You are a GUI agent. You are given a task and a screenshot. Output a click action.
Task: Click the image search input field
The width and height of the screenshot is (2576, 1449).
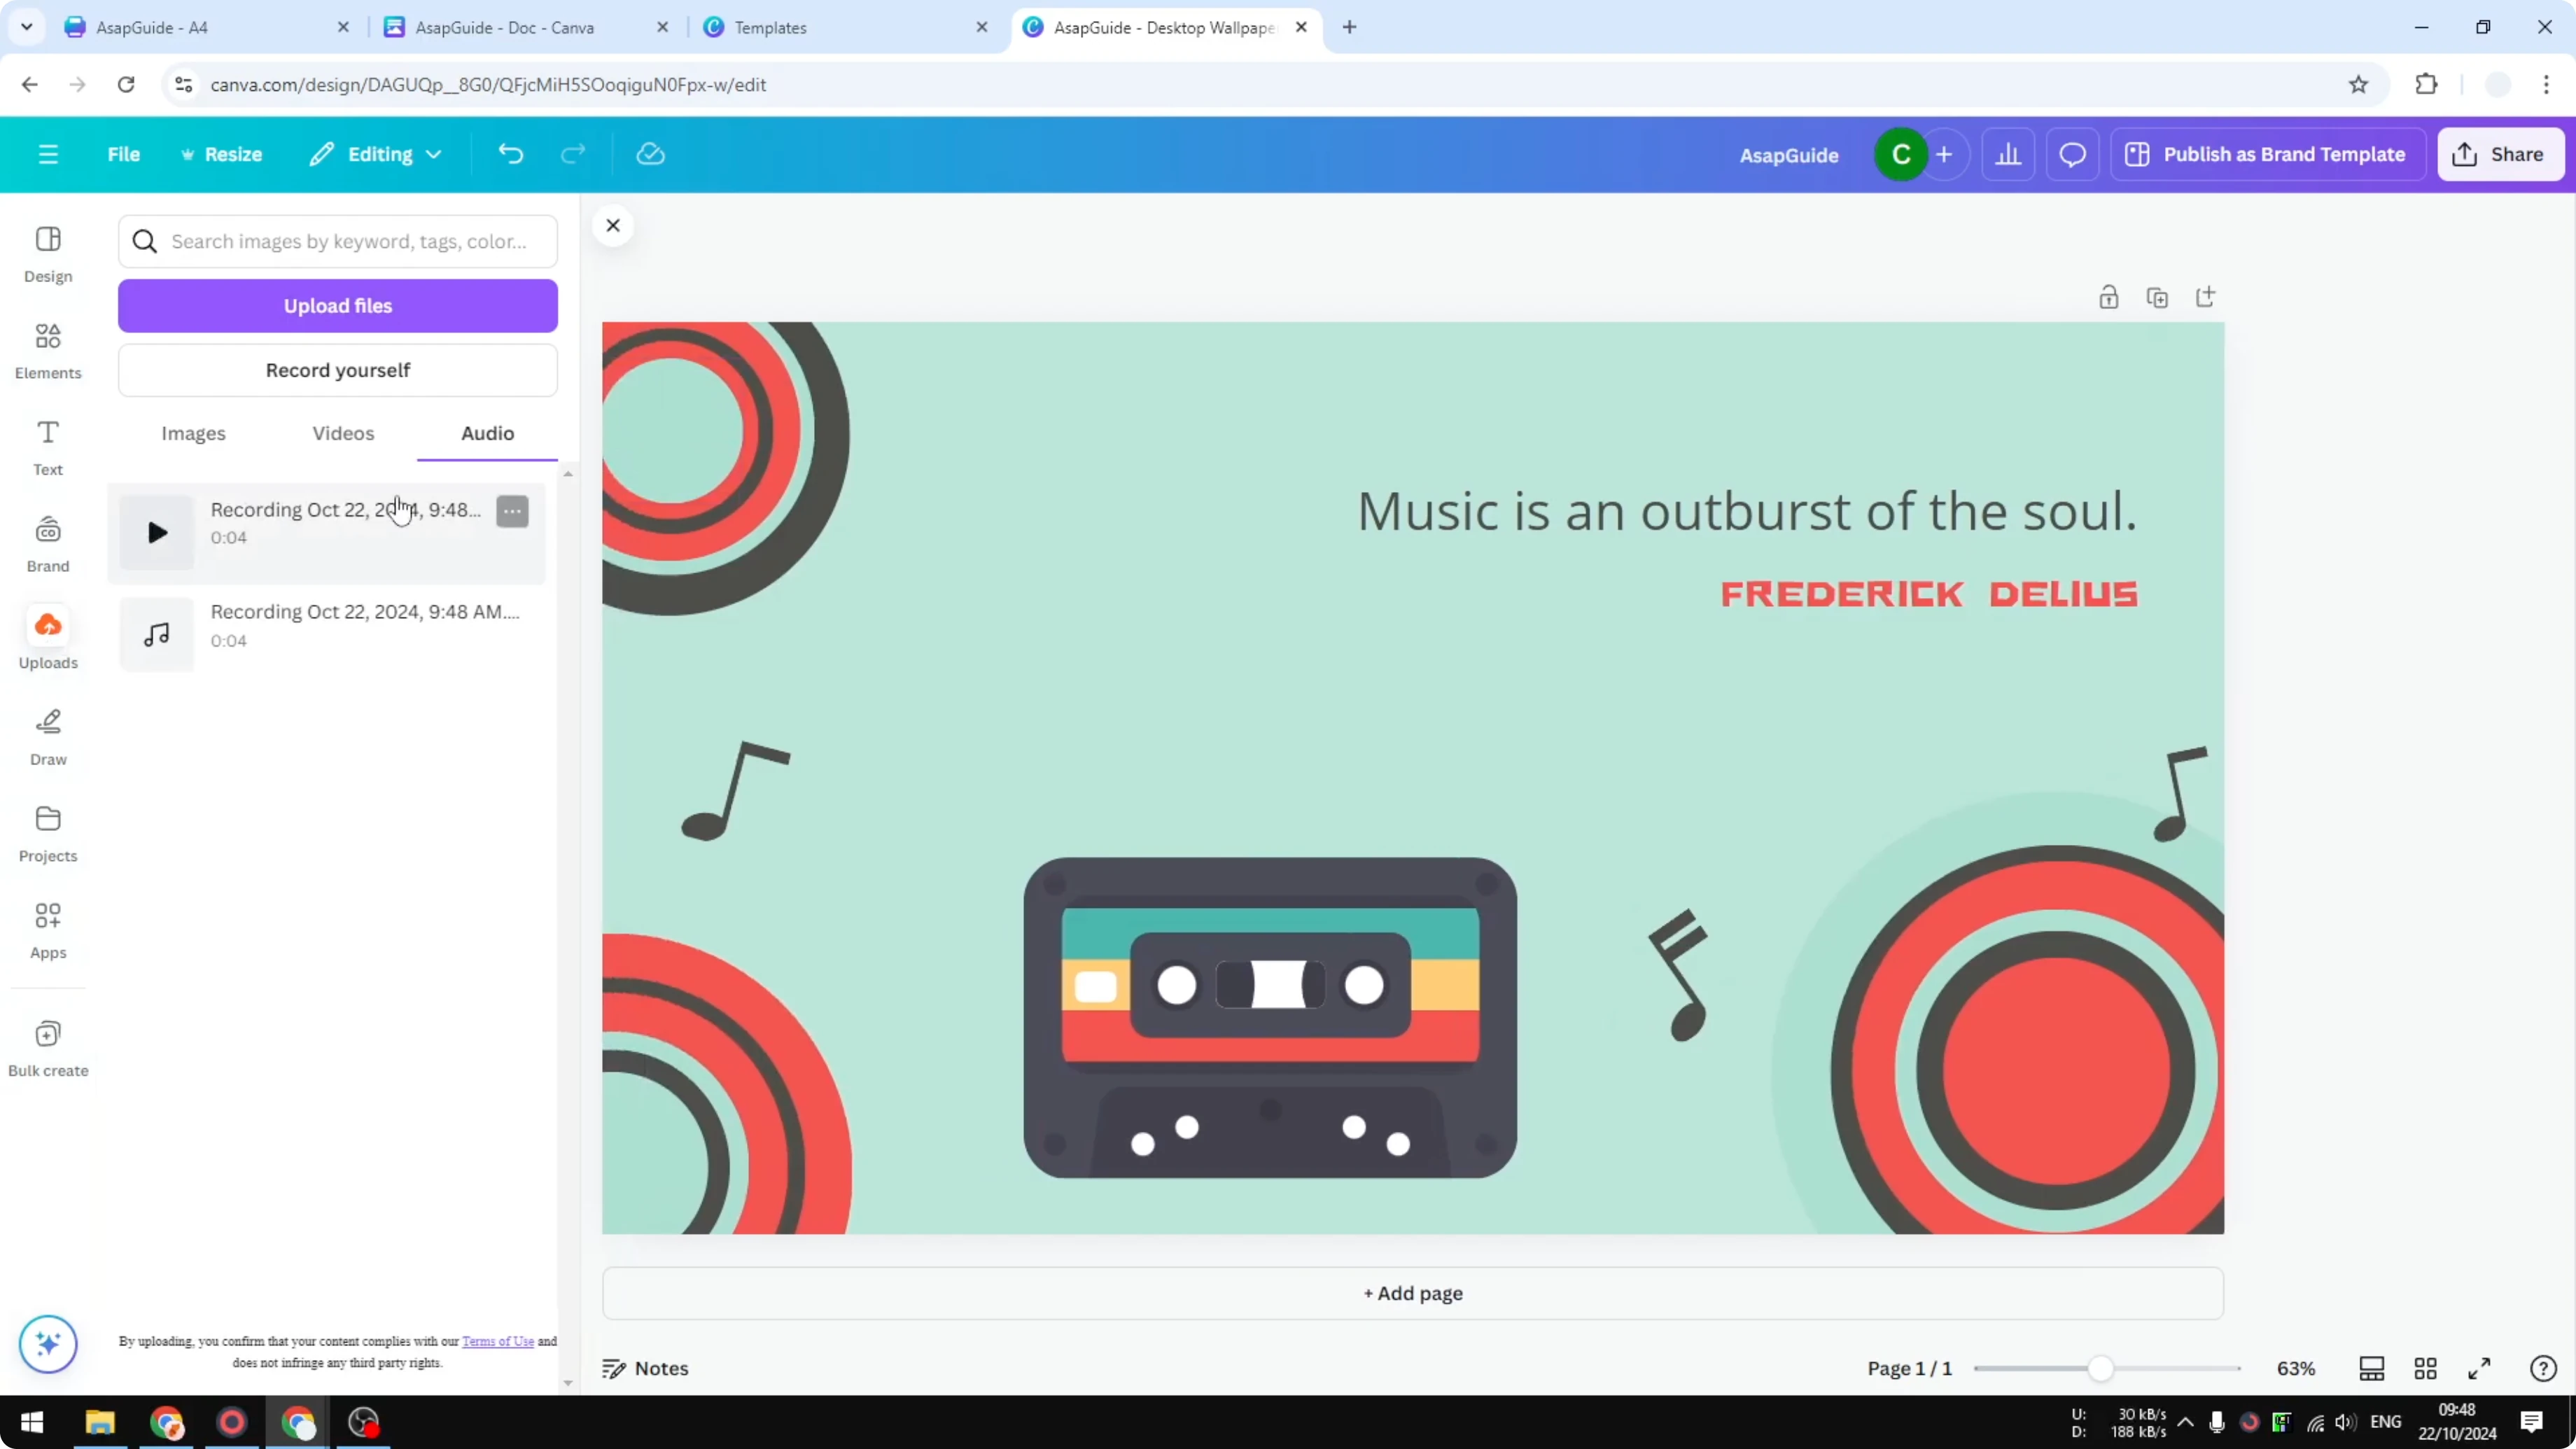[x=337, y=241]
